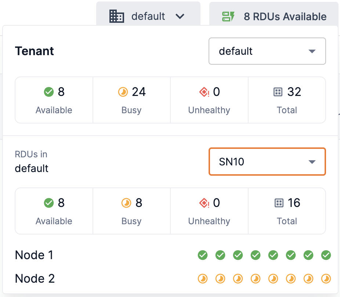
Task: Click the Total grid icon showing 32
Action: (x=277, y=92)
